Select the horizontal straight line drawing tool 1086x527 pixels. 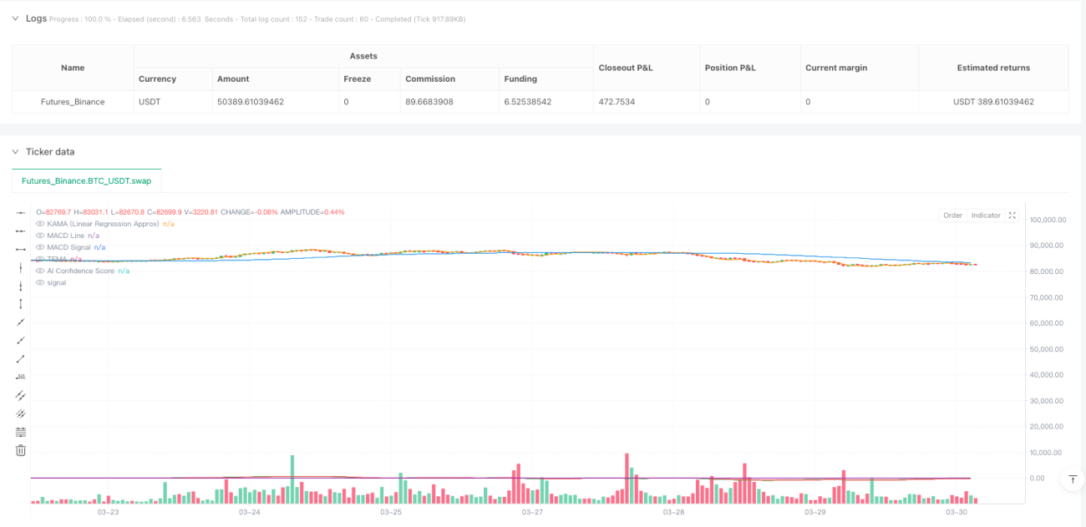click(21, 213)
